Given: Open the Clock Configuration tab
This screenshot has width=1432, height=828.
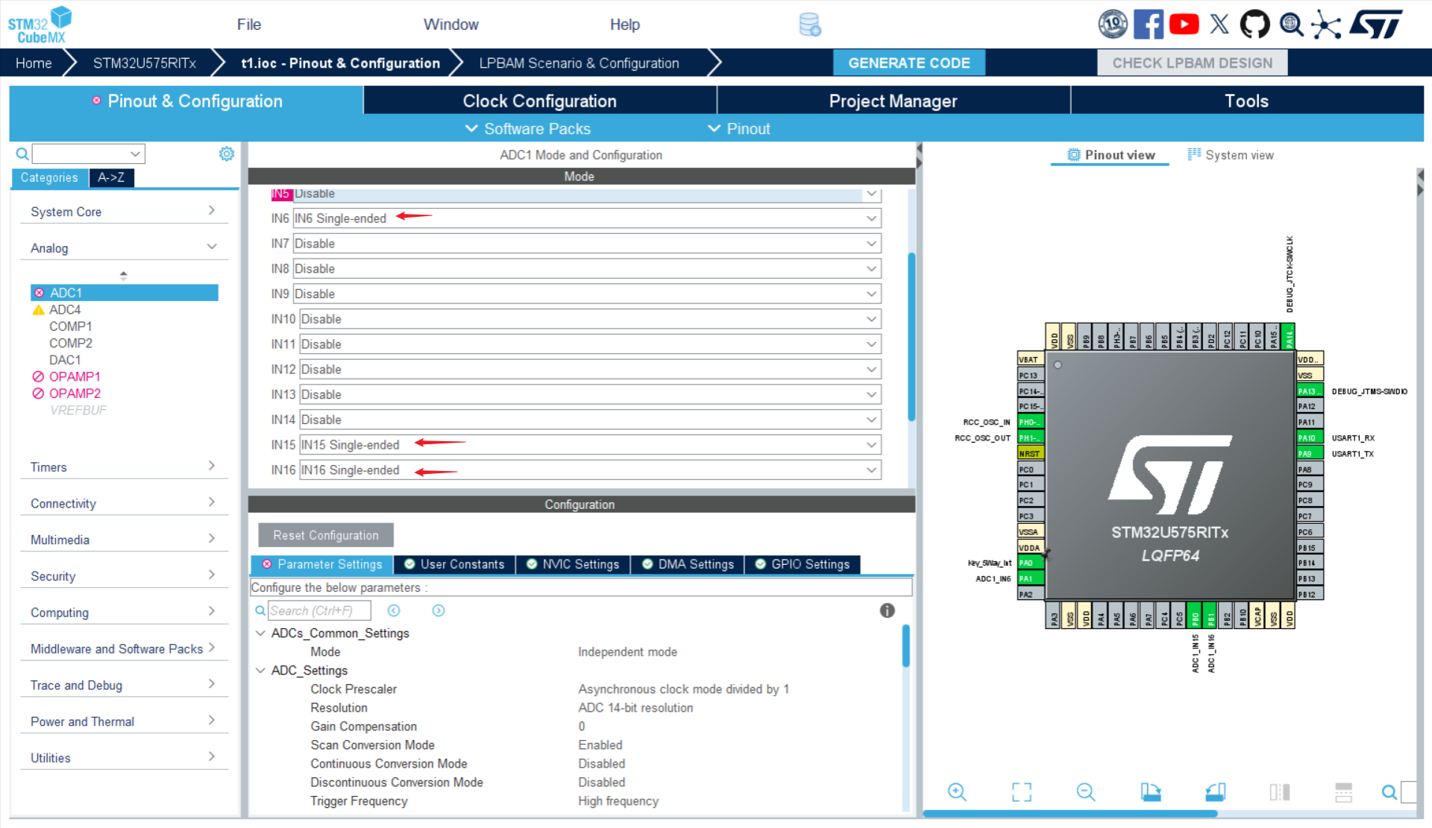Looking at the screenshot, I should tap(539, 101).
